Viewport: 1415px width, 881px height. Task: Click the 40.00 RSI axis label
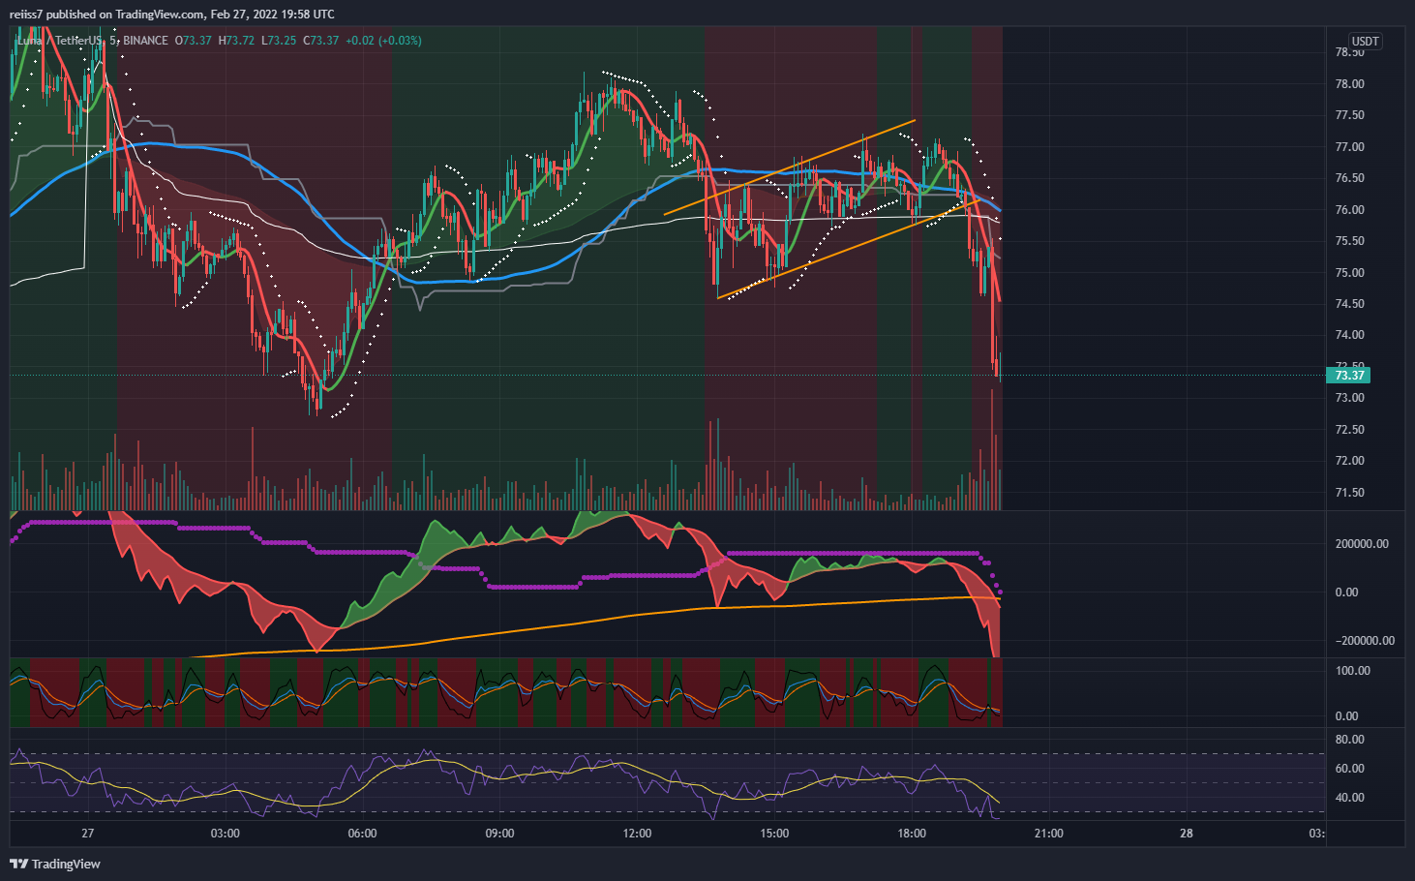pyautogui.click(x=1349, y=798)
